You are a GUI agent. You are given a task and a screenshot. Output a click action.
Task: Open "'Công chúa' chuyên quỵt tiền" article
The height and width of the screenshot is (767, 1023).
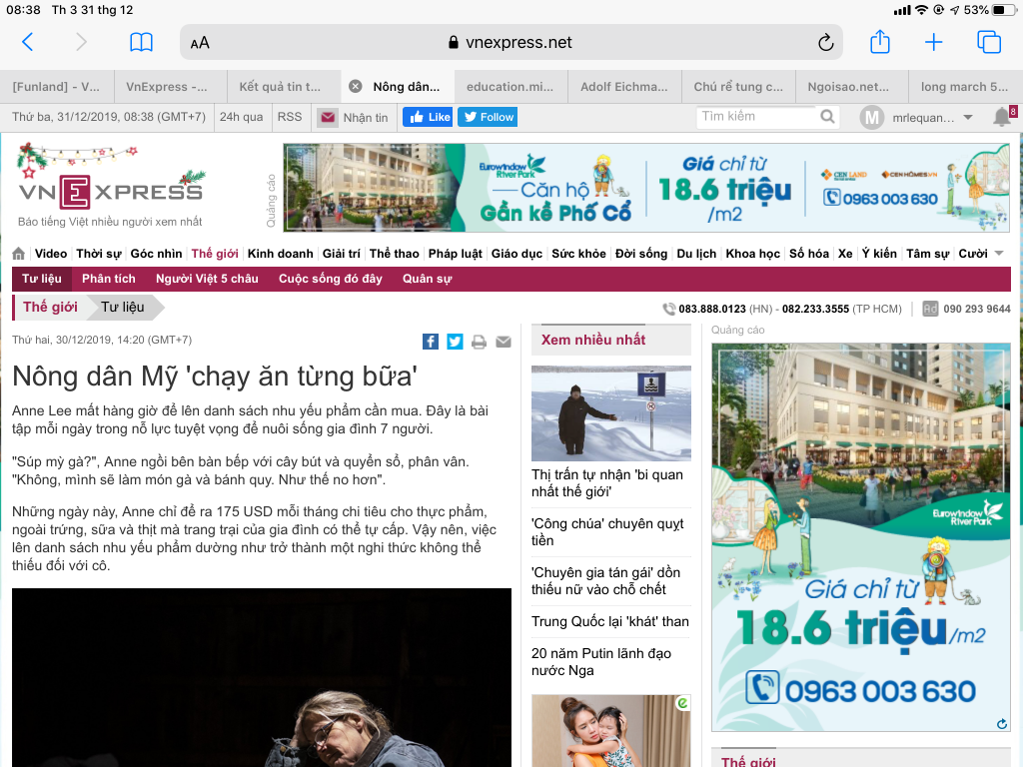pyautogui.click(x=606, y=532)
